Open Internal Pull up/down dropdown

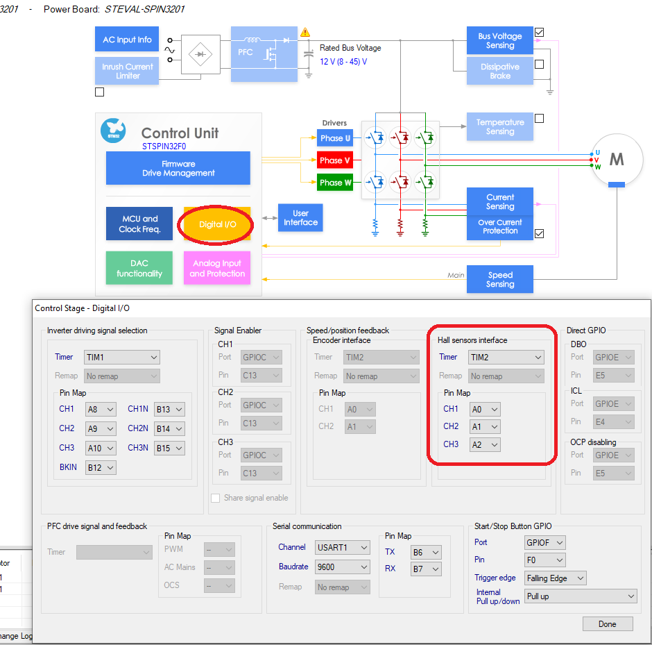point(581,596)
